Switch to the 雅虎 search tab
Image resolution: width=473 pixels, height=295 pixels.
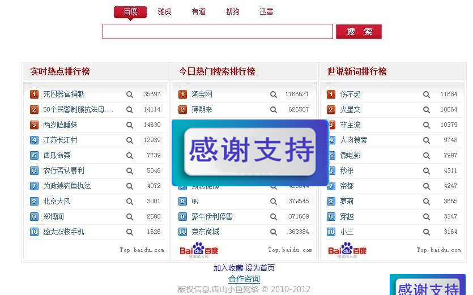(x=164, y=12)
